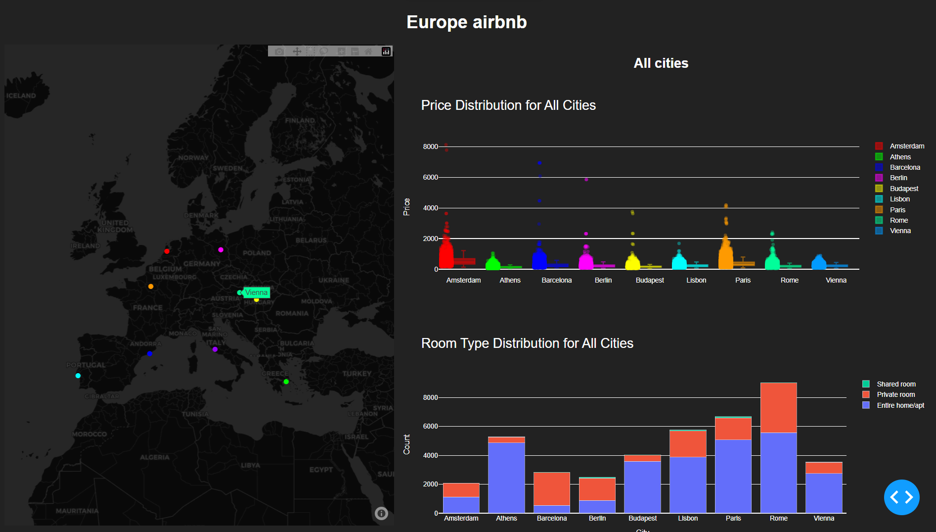Toggle Budapest trace in price legend
Image resolution: width=936 pixels, height=532 pixels.
897,189
